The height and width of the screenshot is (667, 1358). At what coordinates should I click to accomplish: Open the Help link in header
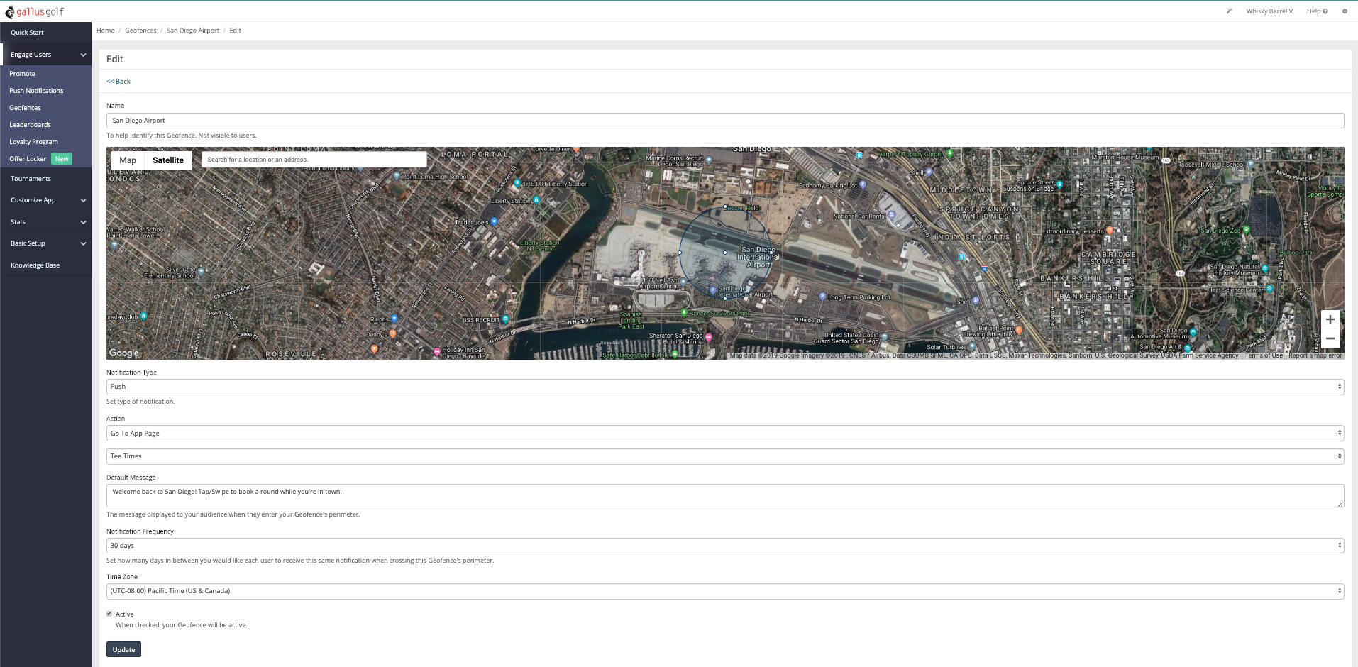click(1317, 11)
